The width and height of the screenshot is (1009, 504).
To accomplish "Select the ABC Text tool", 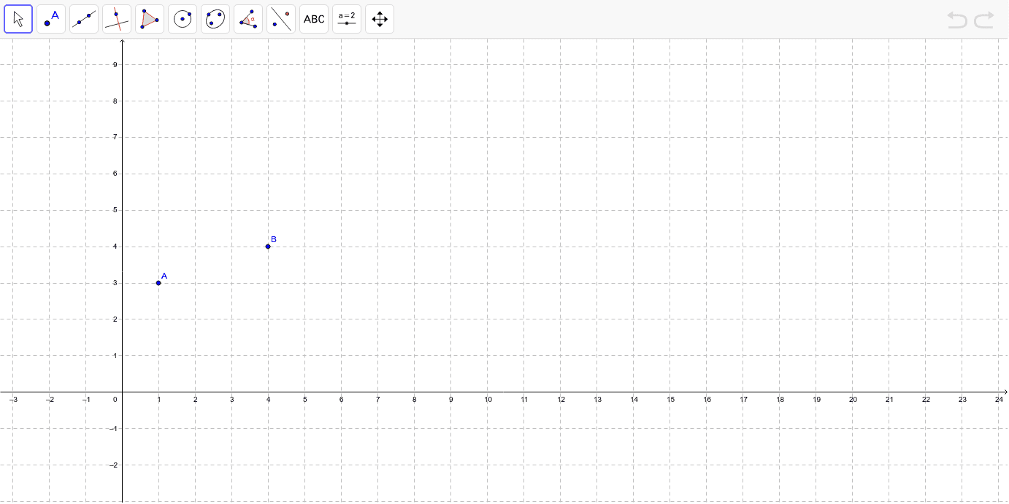I will (x=314, y=19).
